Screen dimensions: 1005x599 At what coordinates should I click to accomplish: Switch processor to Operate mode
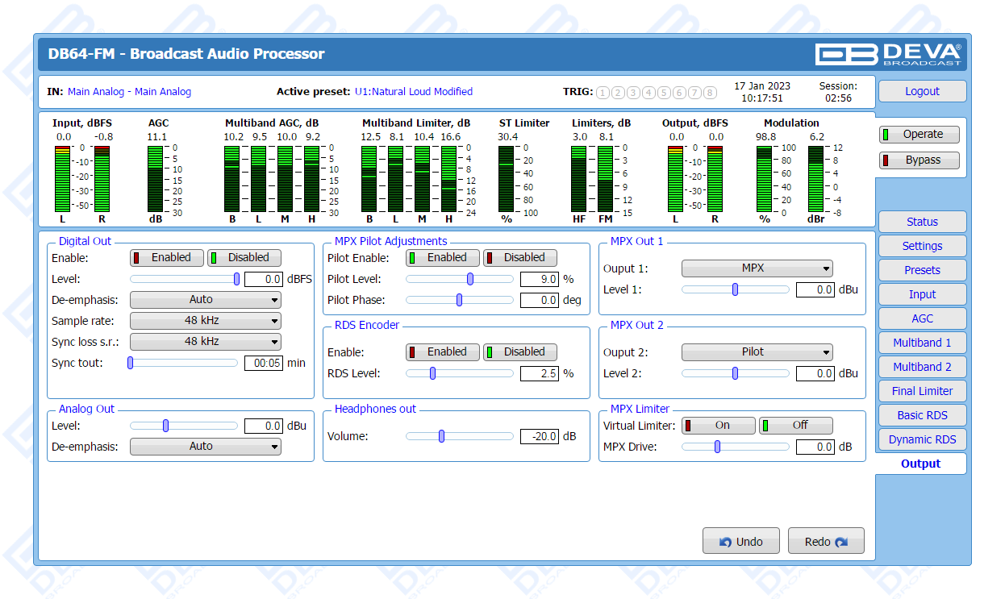point(920,135)
